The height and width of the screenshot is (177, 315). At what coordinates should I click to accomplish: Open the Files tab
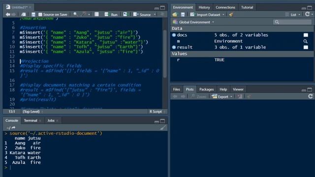[176, 89]
